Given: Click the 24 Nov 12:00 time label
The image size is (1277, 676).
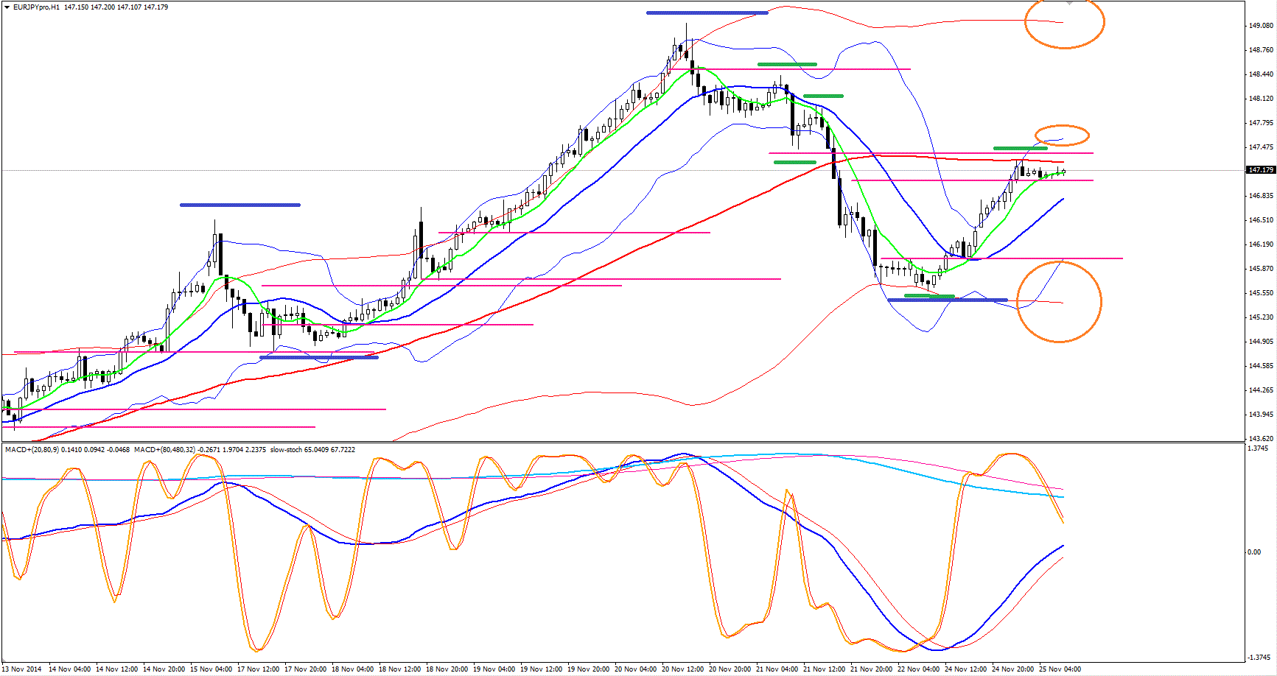Looking at the screenshot, I should point(965,669).
